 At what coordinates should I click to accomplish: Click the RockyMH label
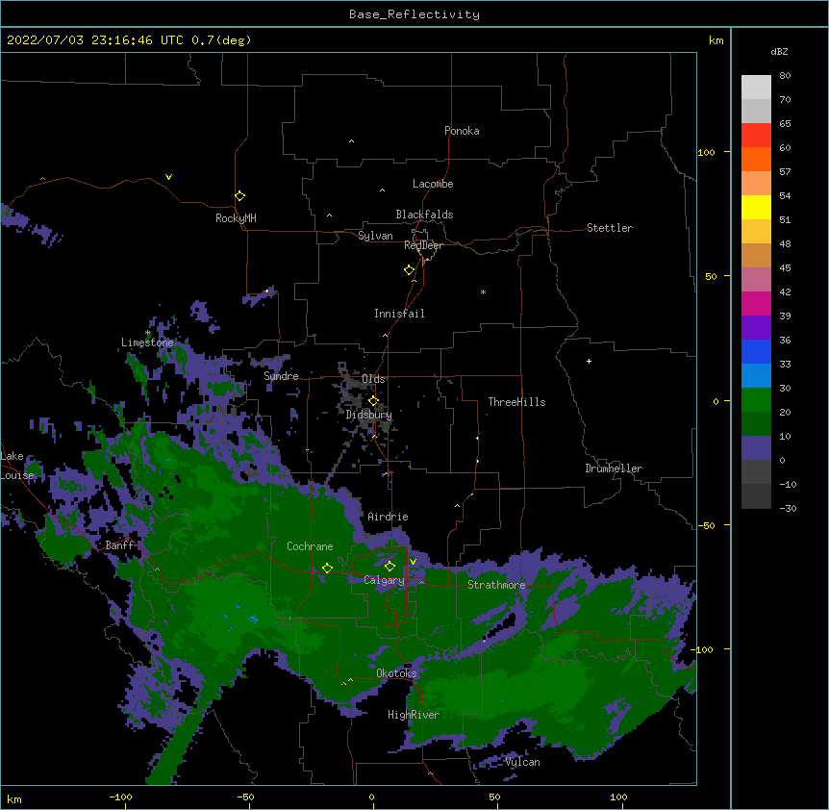[x=236, y=218]
